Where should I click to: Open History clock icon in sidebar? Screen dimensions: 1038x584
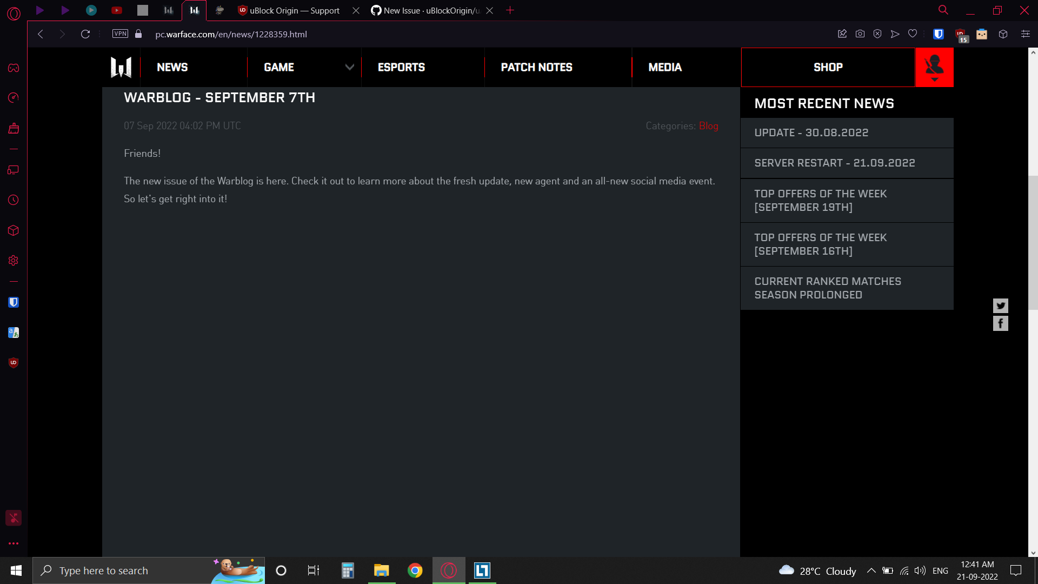click(14, 200)
